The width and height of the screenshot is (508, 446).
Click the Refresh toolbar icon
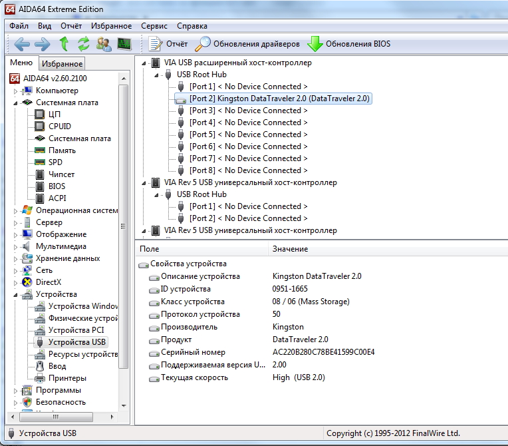84,44
